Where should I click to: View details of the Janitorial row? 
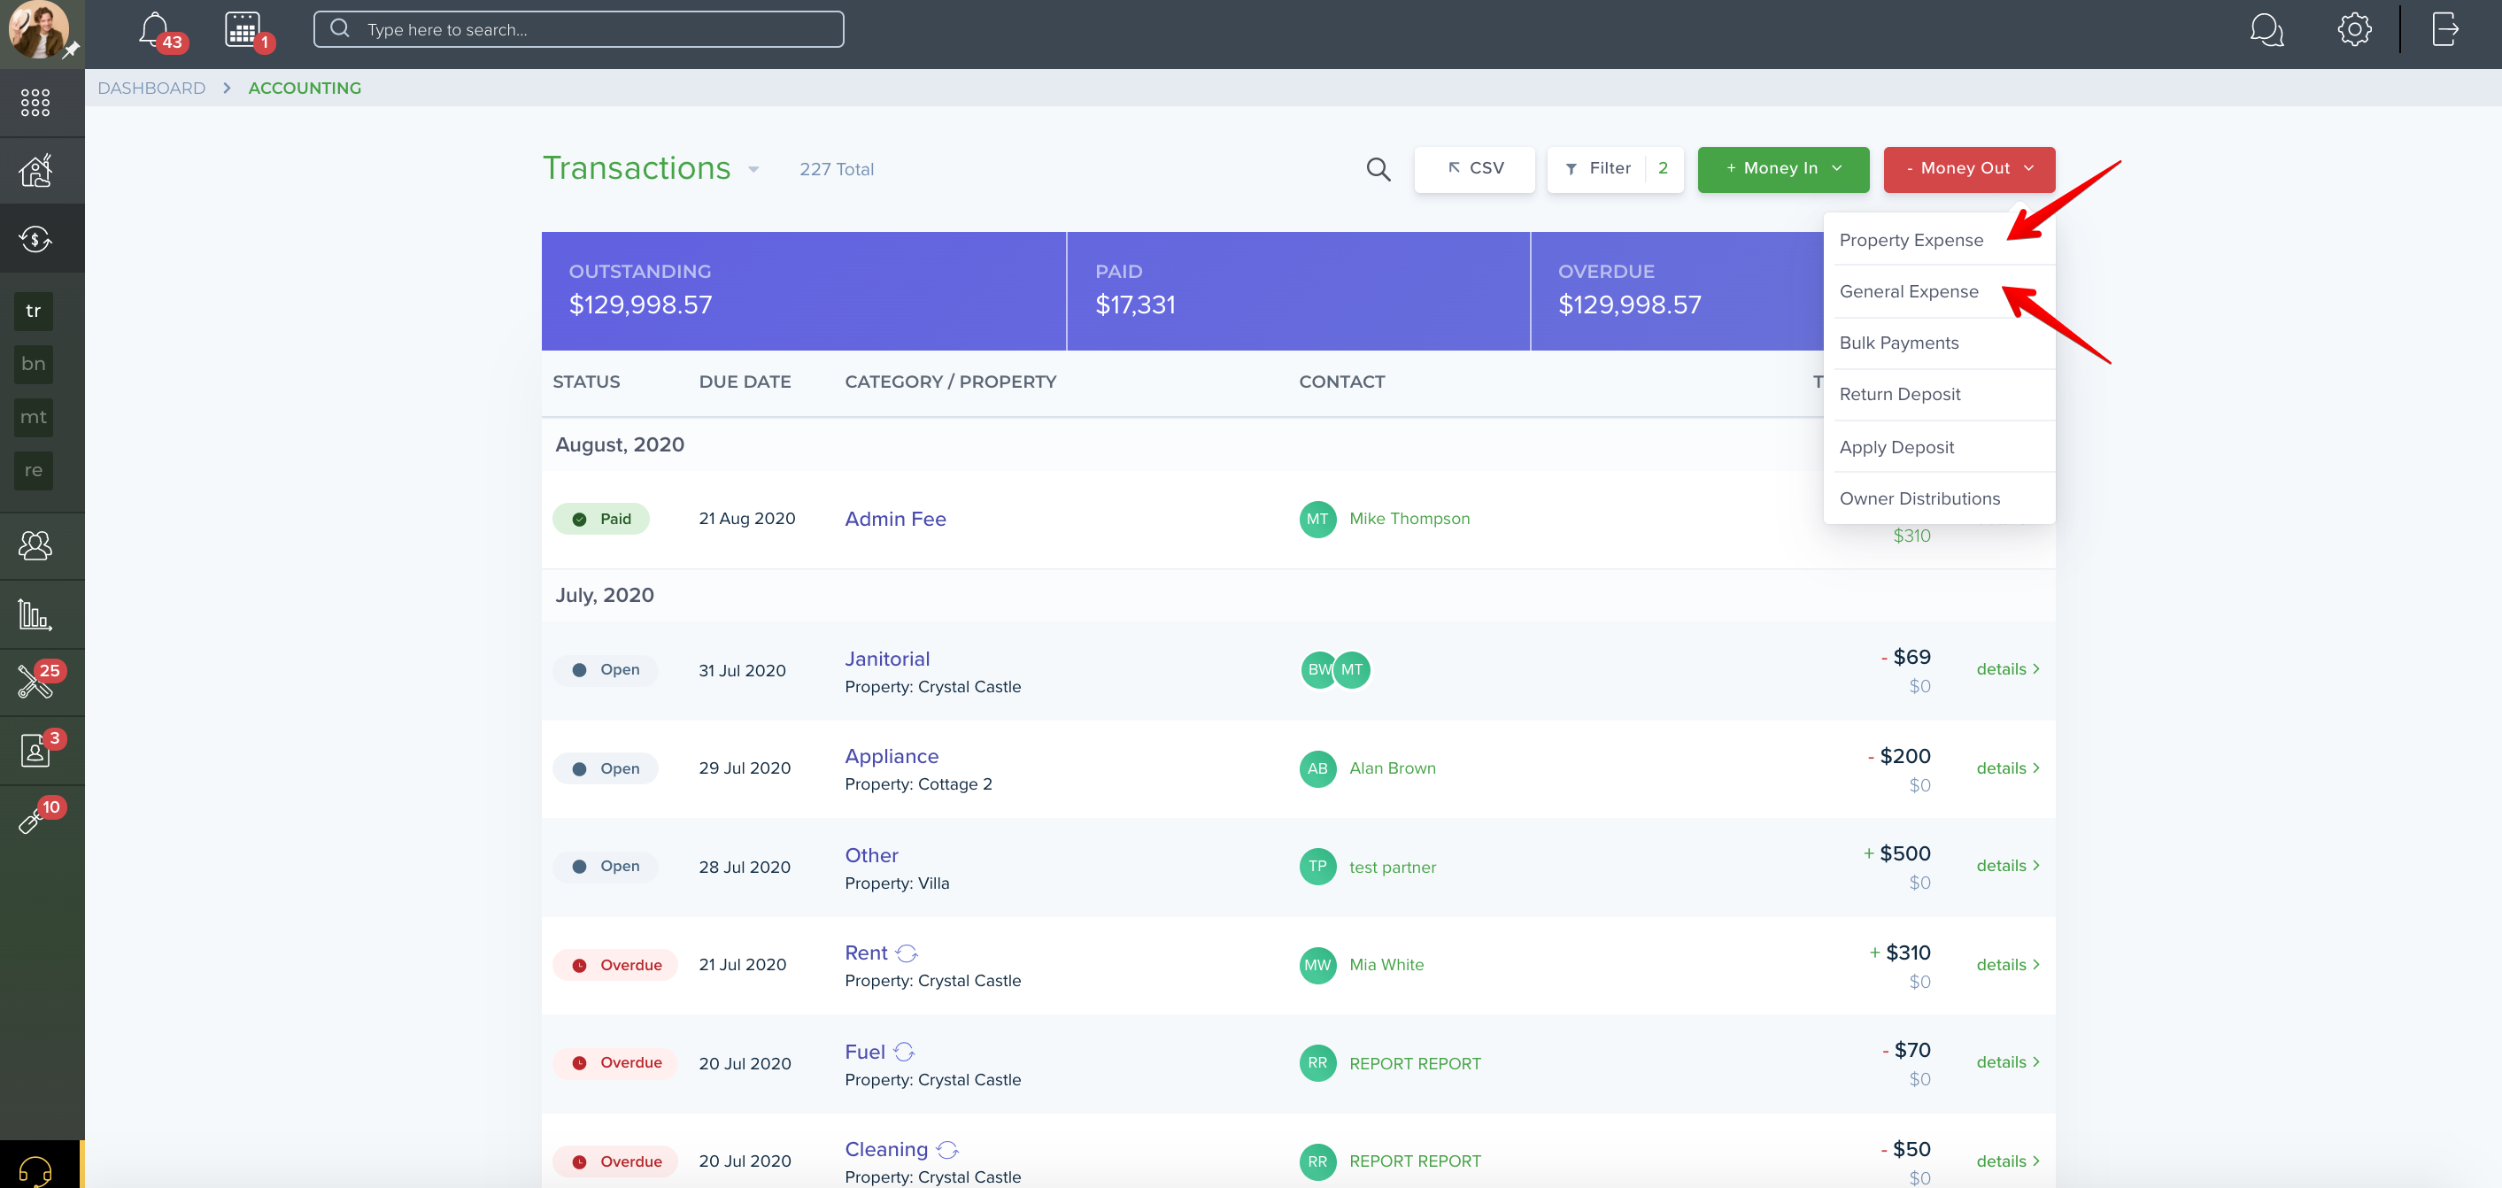pyautogui.click(x=2007, y=669)
